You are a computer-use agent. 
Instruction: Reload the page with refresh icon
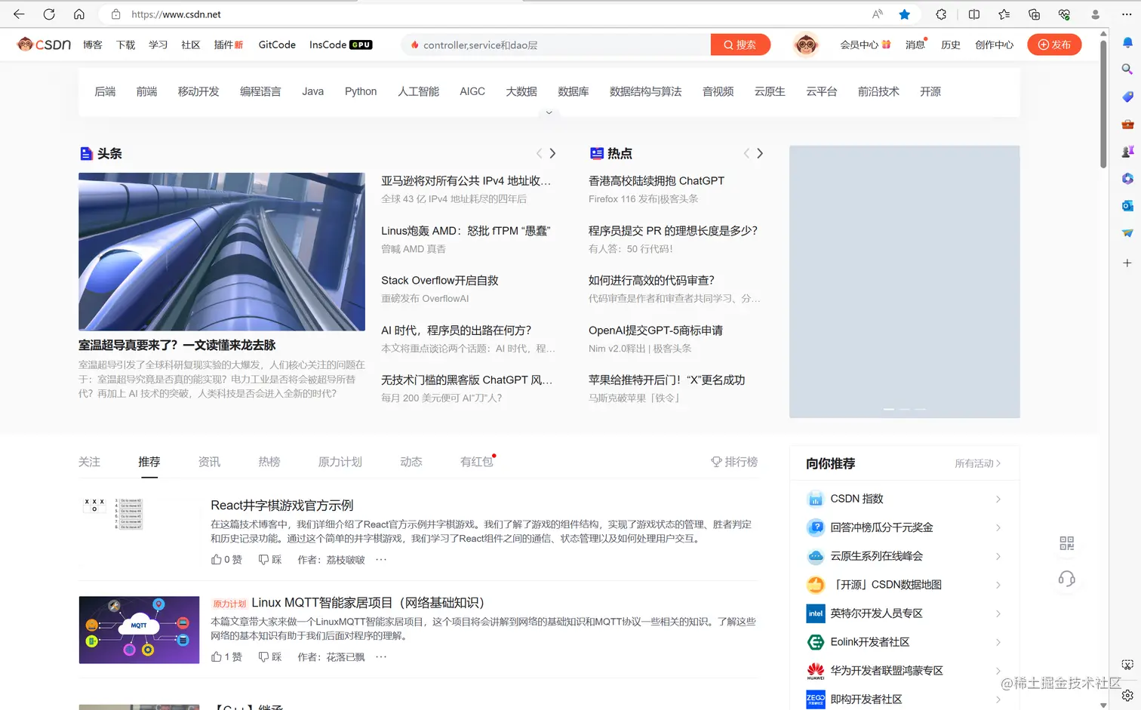(49, 14)
